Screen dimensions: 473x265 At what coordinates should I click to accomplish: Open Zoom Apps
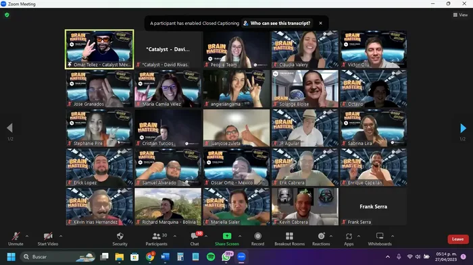pos(349,239)
